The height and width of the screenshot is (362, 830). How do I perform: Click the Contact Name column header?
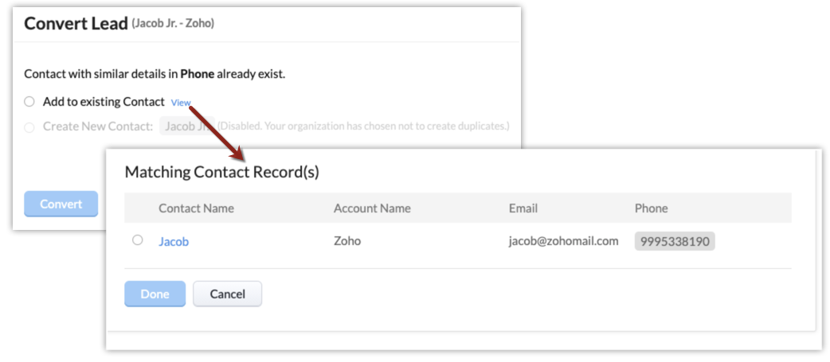pos(196,208)
